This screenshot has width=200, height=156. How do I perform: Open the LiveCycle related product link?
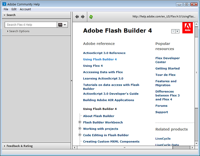163,139
